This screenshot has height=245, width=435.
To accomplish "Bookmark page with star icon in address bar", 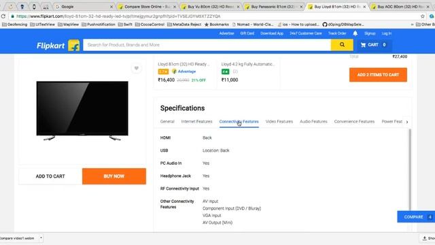I will [423, 16].
